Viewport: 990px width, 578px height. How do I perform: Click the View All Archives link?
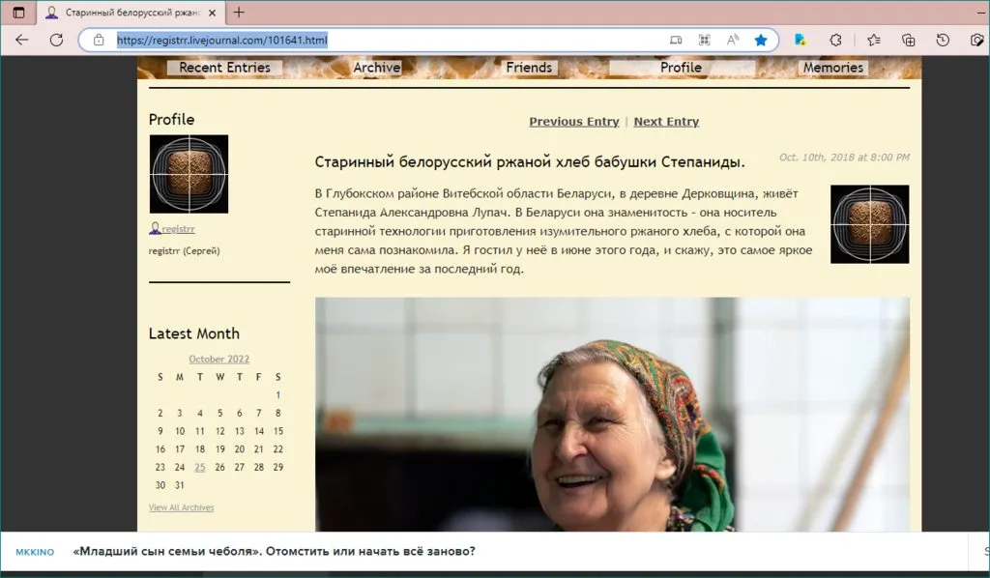pos(181,507)
